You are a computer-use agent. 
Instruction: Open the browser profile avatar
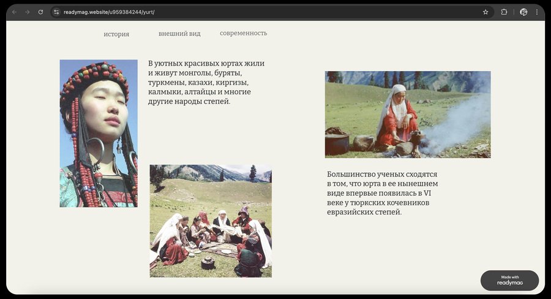coord(523,12)
